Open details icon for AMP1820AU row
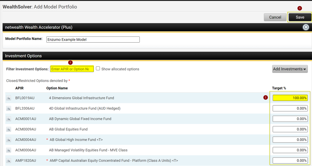The height and width of the screenshot is (166, 312). (9, 161)
